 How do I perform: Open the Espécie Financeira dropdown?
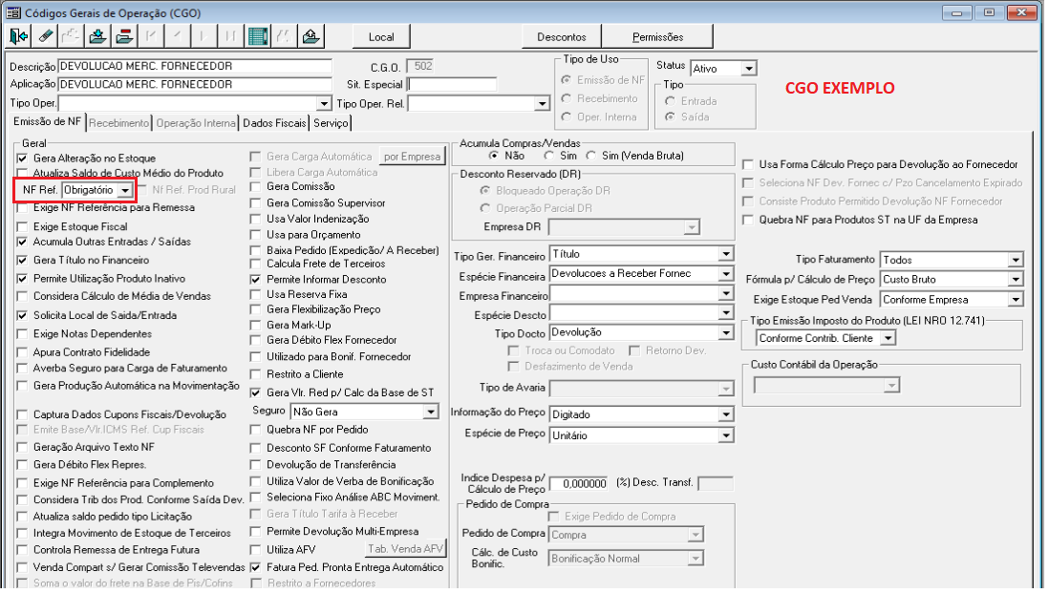(x=726, y=274)
